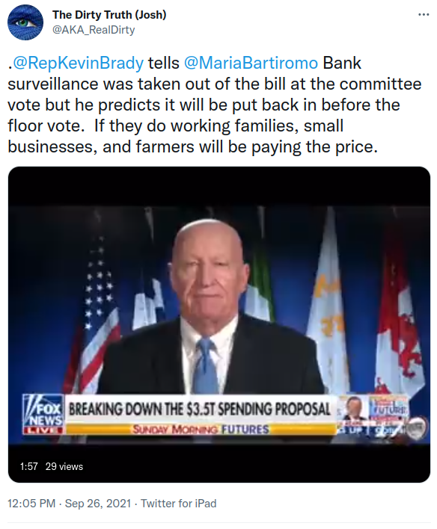Click the 1:57 video duration label
Screen dimensions: 437x529
coord(28,466)
